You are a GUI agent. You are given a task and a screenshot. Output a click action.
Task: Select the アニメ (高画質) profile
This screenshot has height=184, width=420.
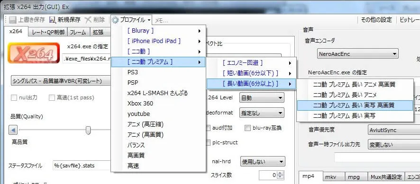click(159, 134)
